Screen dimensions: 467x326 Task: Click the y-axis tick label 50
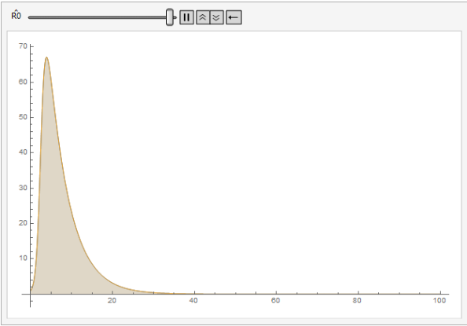point(23,117)
